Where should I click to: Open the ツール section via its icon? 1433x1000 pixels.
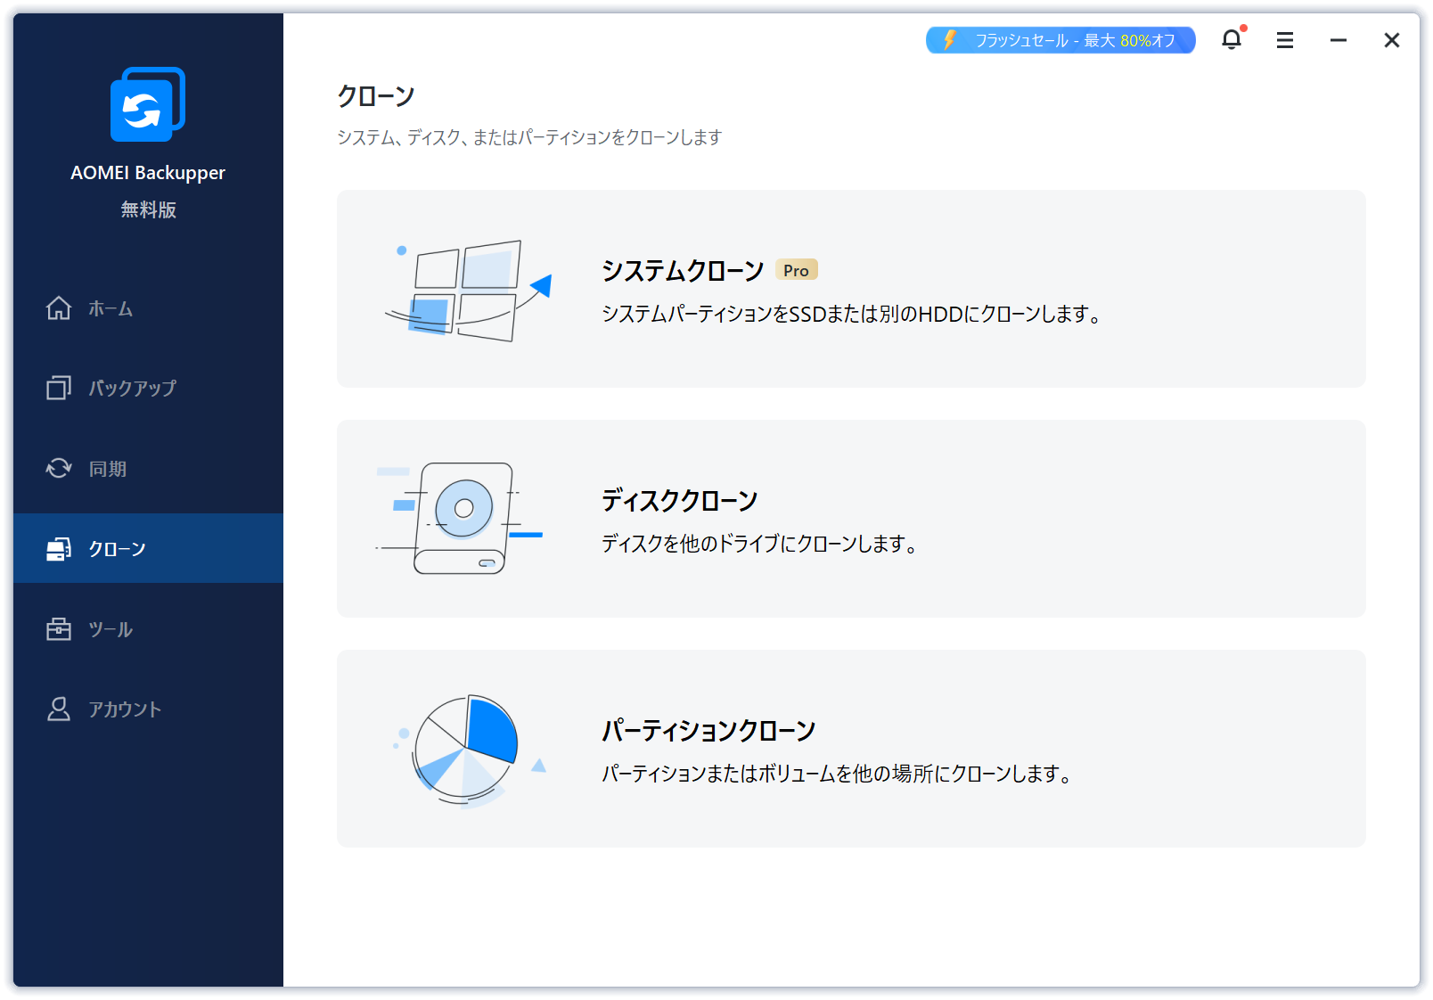click(x=58, y=629)
